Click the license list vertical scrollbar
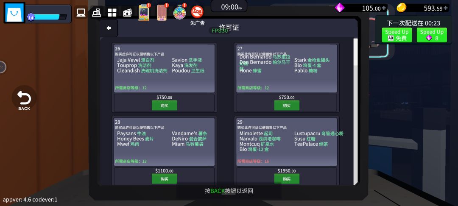Viewport: 458px width, 206px height. 355,111
